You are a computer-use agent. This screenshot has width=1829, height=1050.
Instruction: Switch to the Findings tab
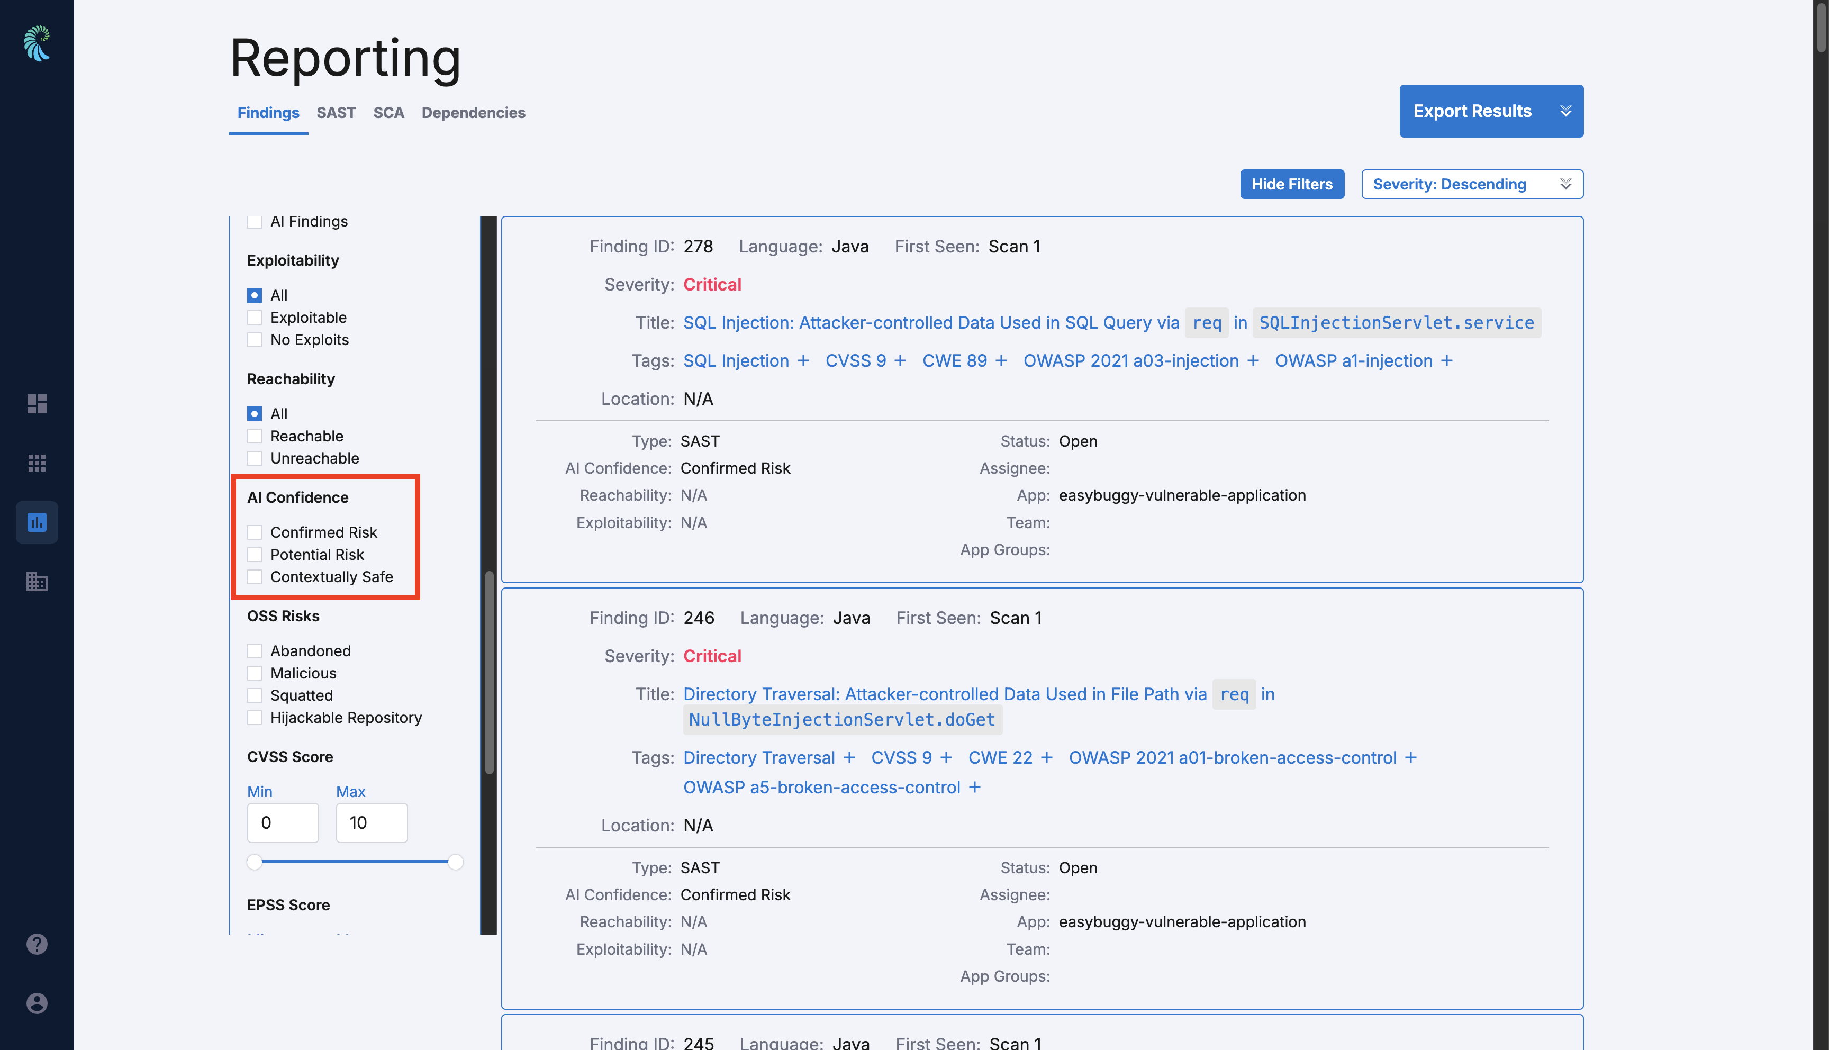pos(268,113)
